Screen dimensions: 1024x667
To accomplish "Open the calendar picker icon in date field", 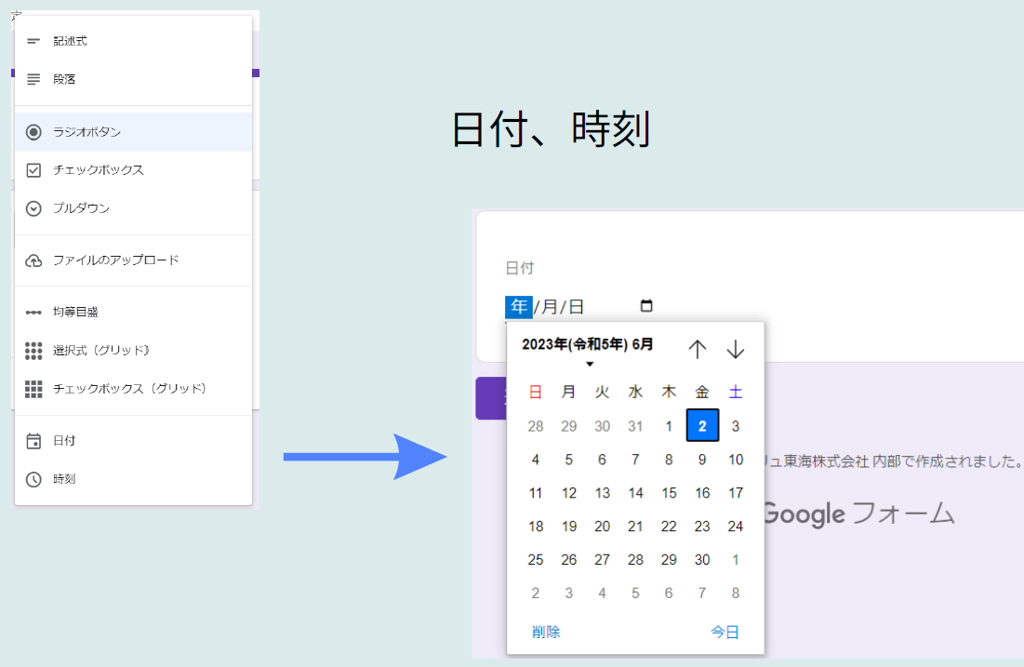I will tap(646, 306).
